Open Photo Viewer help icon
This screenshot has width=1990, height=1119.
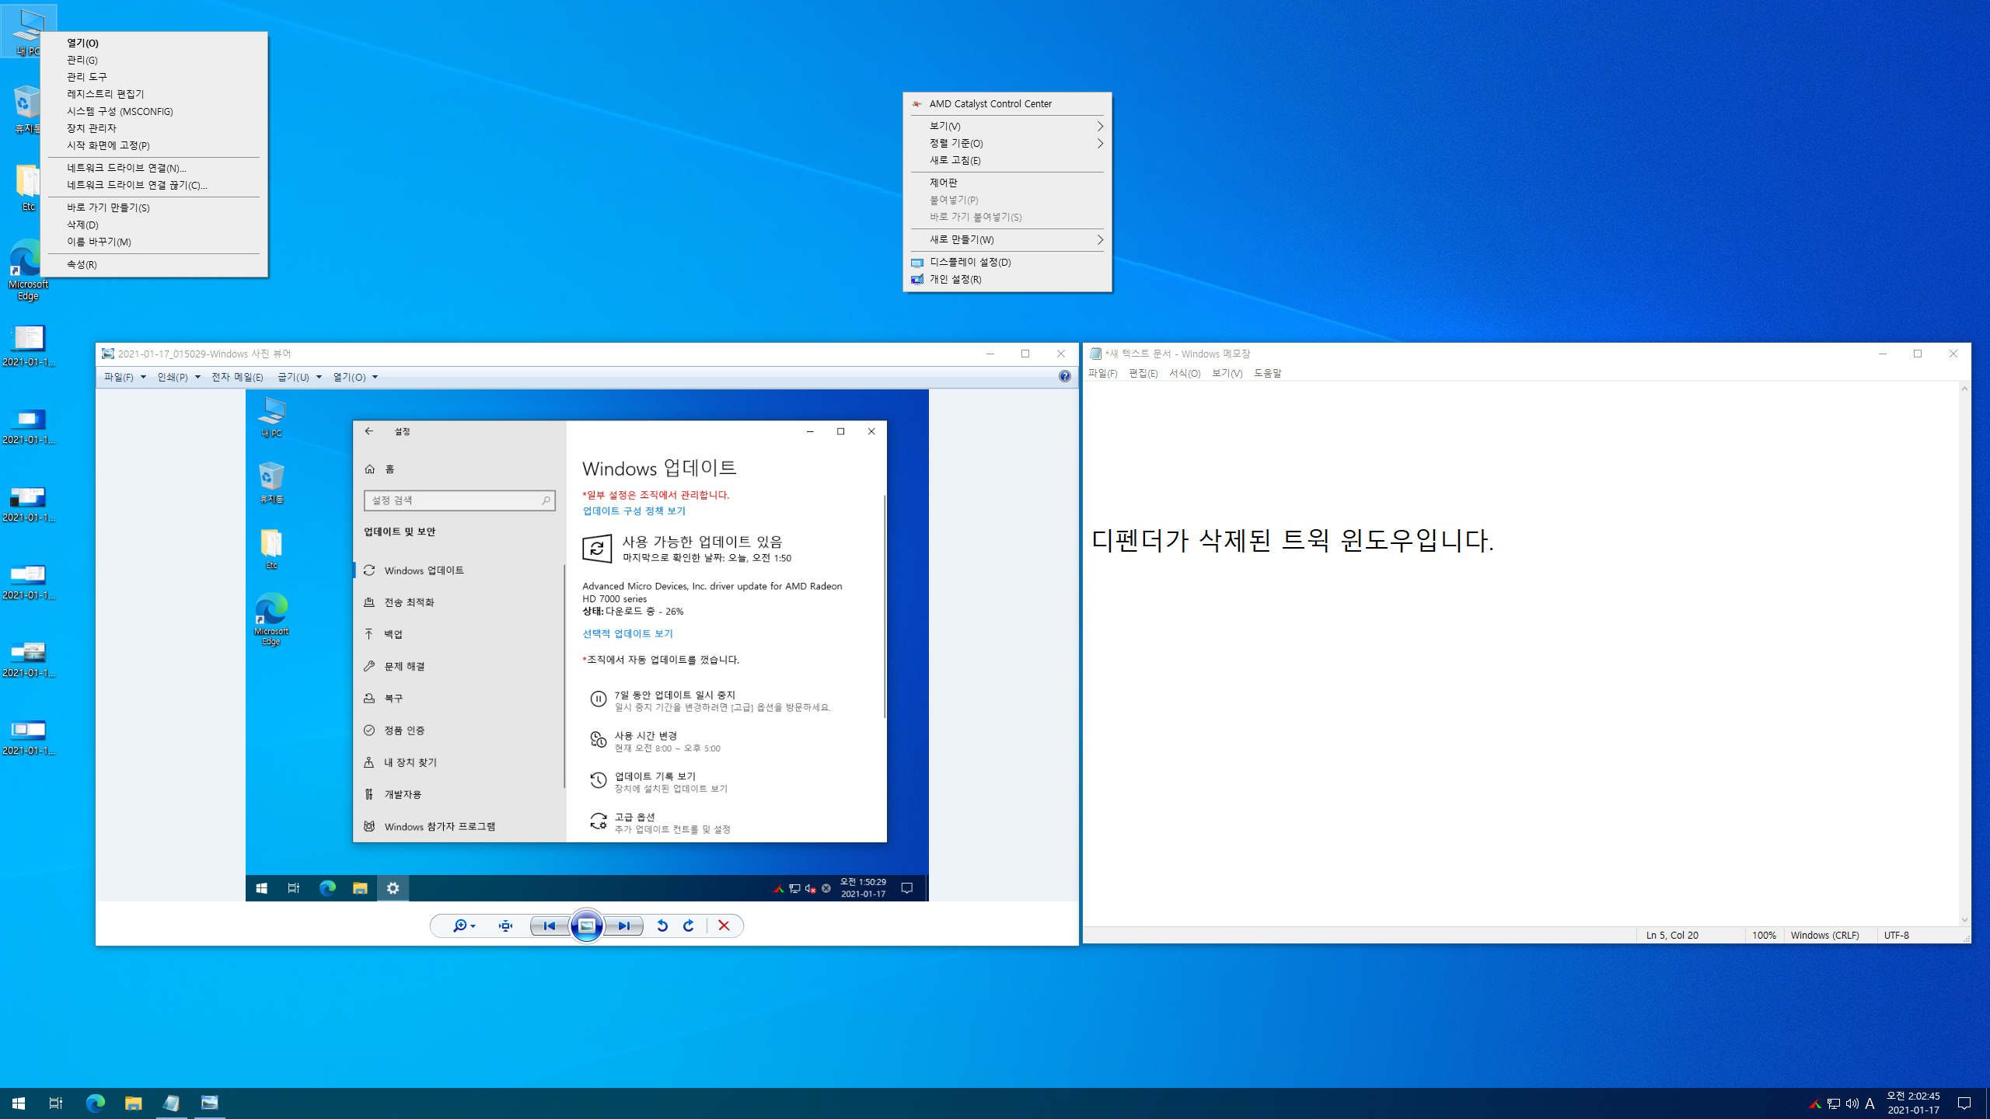pyautogui.click(x=1064, y=376)
